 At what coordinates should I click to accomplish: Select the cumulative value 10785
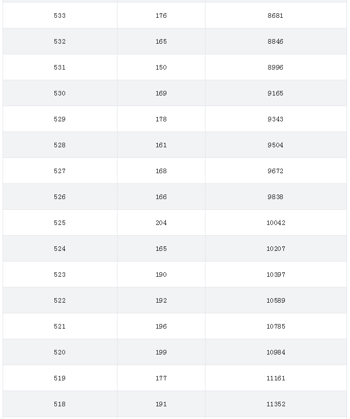point(276,327)
